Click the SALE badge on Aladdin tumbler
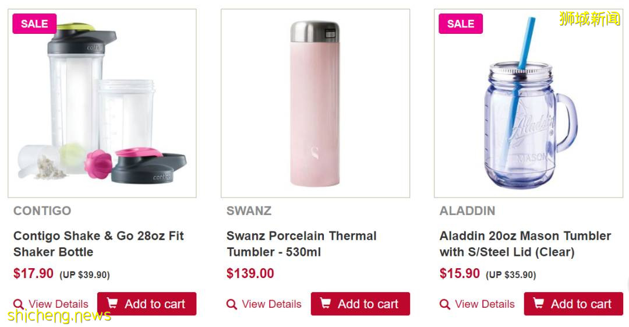 click(461, 24)
